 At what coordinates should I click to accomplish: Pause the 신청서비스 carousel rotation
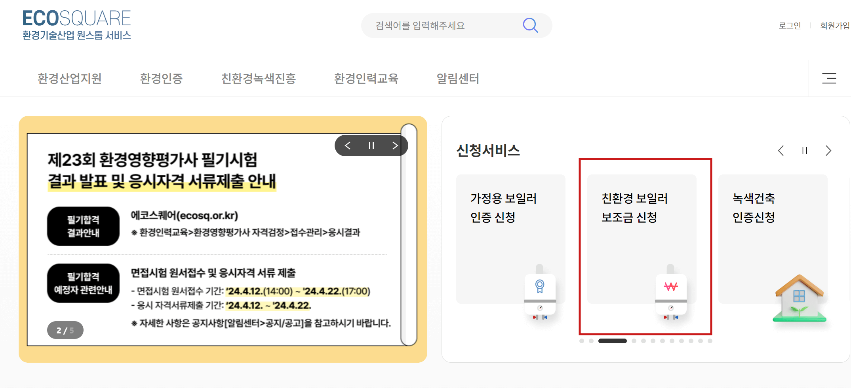[x=804, y=150]
